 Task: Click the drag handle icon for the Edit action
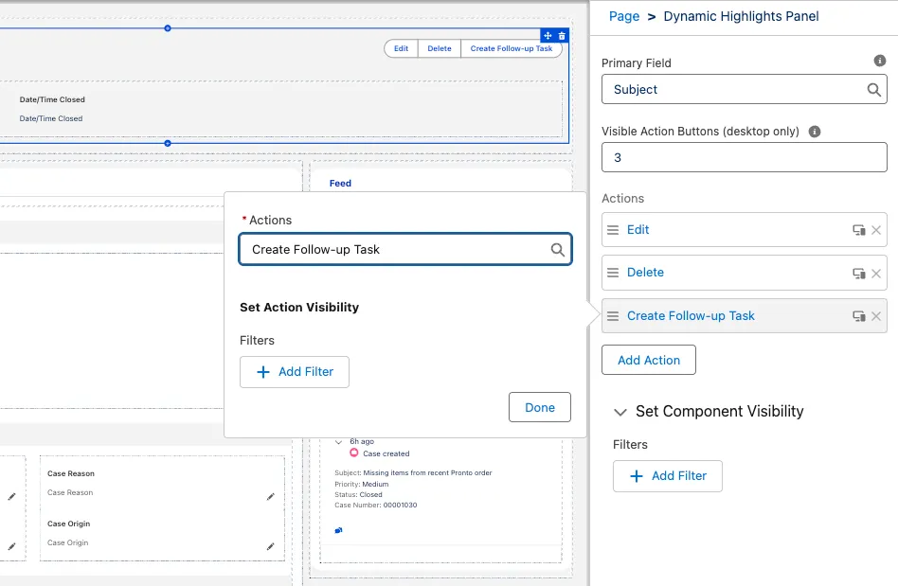613,230
